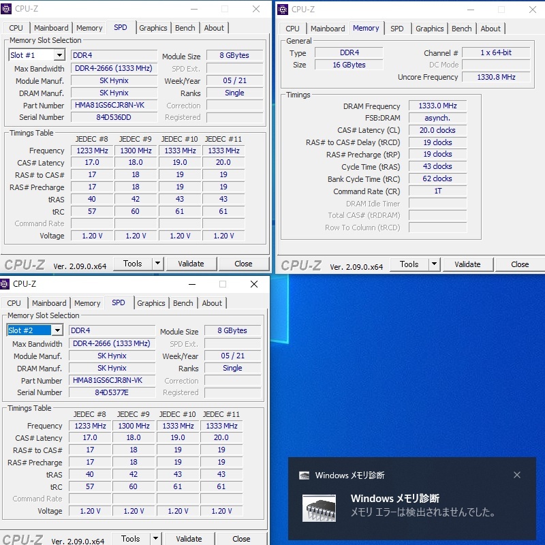This screenshot has width=545, height=545.
Task: Switch to CPU tab in top-left window
Action: click(x=16, y=28)
